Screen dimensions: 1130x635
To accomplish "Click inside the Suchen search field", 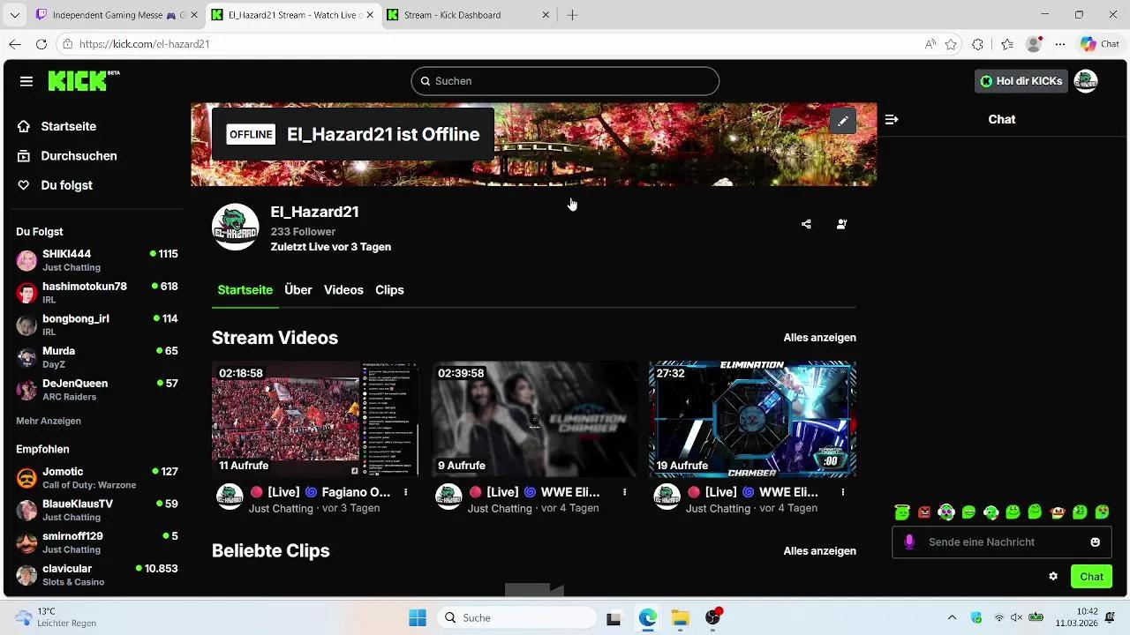I will (565, 80).
